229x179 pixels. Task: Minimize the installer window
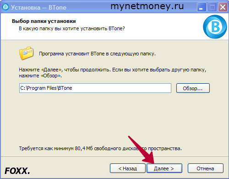(x=201, y=7)
